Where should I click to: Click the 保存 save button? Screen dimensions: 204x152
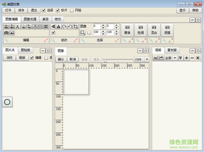pyautogui.click(x=21, y=10)
